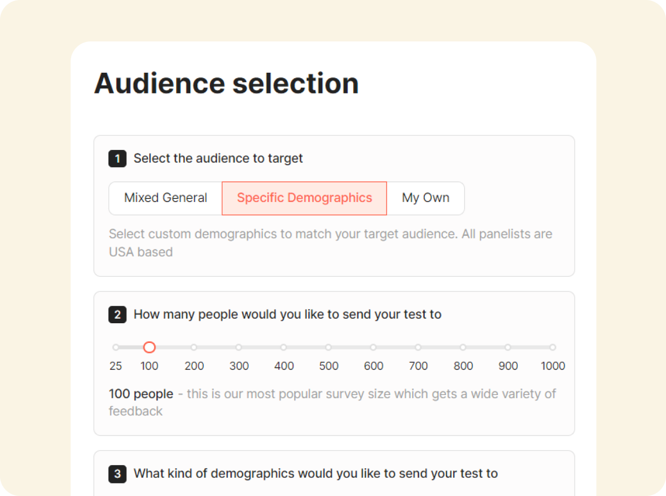Click the 600 tick on the slider track

click(x=373, y=347)
